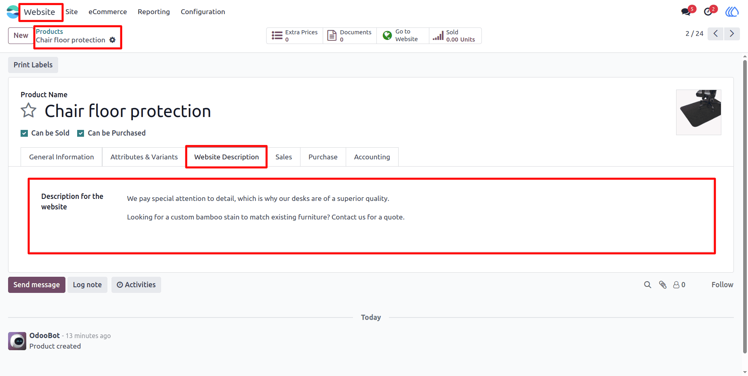Click the Print Labels button
This screenshot has width=748, height=376.
(x=33, y=65)
